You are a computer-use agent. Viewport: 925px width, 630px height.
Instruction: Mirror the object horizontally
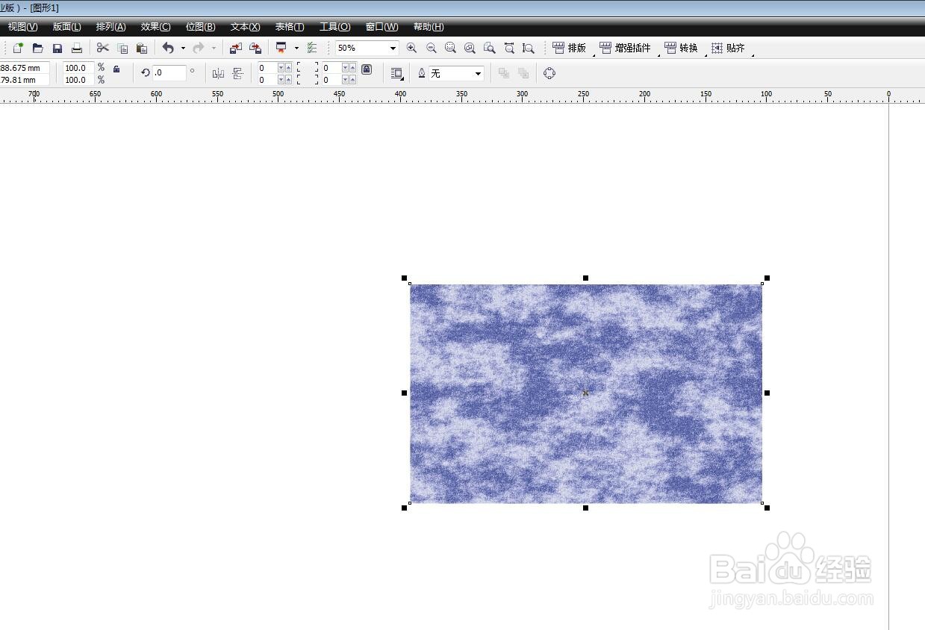(x=218, y=73)
